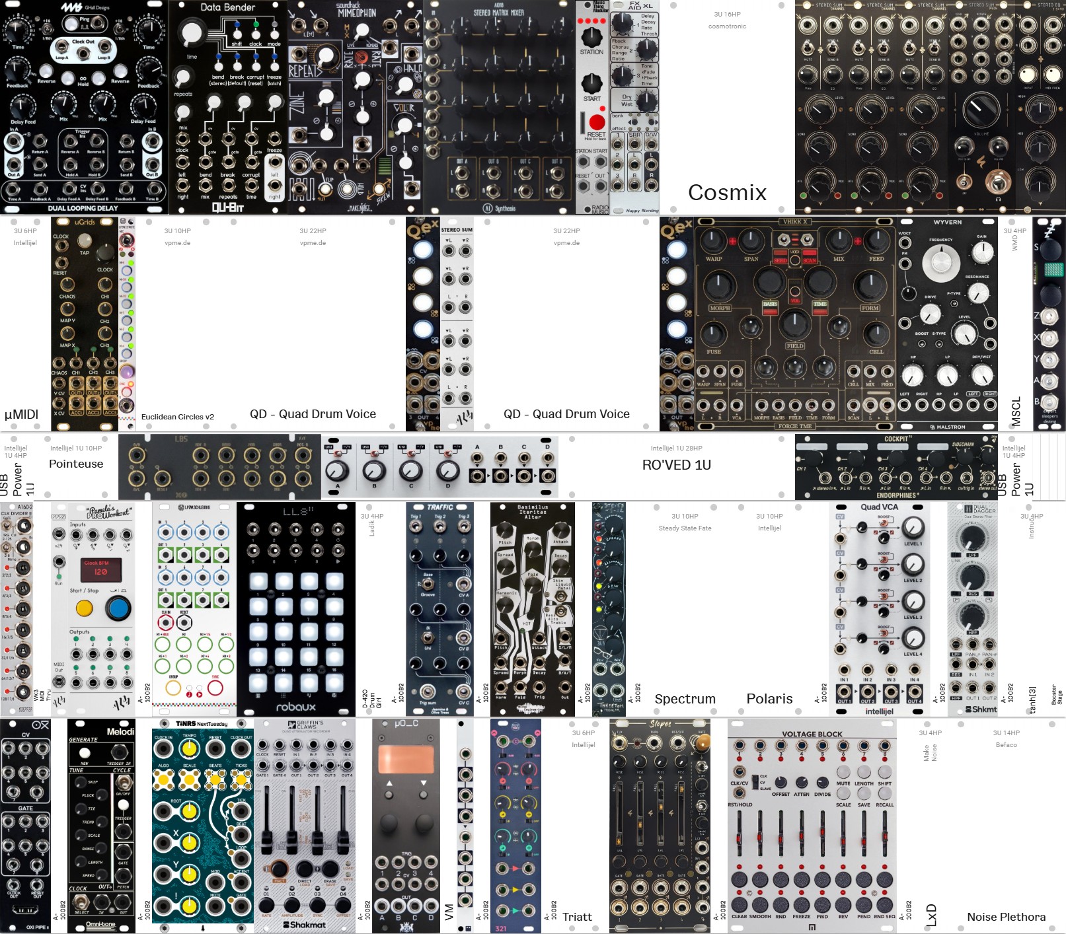
Task: Click the LPF knob on Dual Dagger
Action: [971, 538]
